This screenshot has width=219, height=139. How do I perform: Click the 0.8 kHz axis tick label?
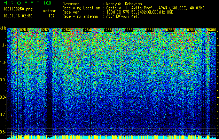coord(2,97)
